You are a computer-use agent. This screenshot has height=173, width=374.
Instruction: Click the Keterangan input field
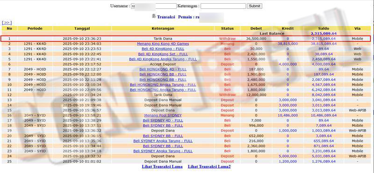click(223, 6)
